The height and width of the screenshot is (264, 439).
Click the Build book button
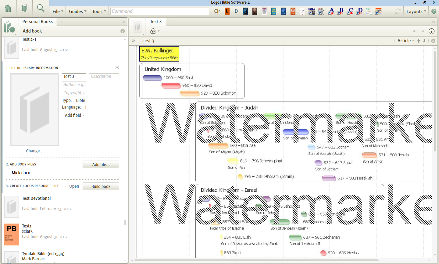(101, 186)
